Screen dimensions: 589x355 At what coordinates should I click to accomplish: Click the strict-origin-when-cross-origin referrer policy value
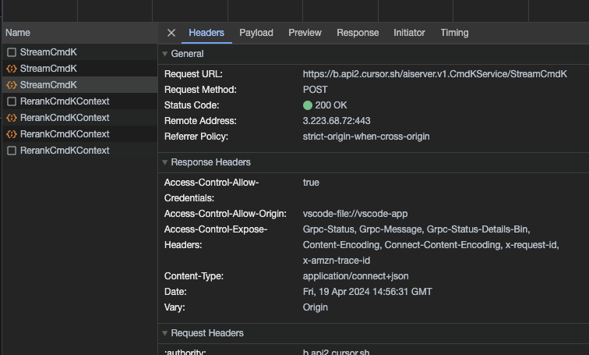[366, 137]
